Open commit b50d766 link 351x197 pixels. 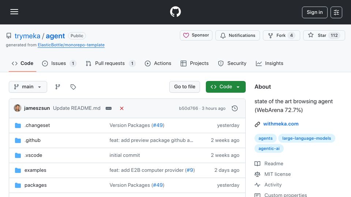pos(189,108)
